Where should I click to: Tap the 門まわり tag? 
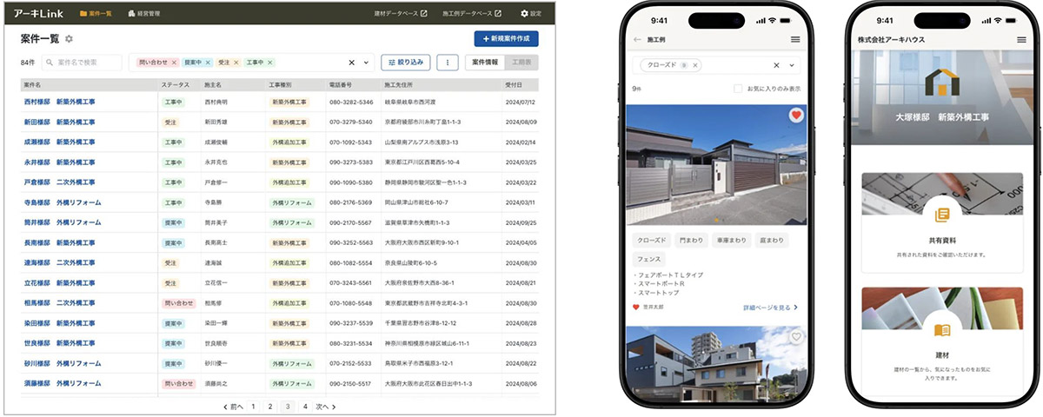[x=689, y=240]
